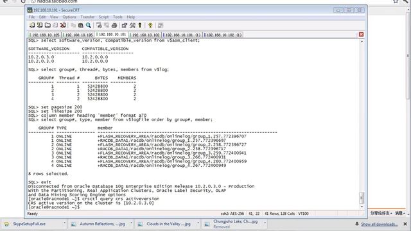Screen dimensions: 411x231
Task: Click the Print Screen toolbar icon
Action: 99,25
